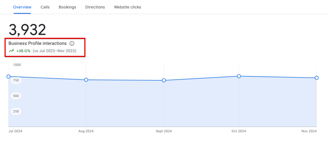
Task: Switch to the Calls tab
Action: click(x=45, y=7)
